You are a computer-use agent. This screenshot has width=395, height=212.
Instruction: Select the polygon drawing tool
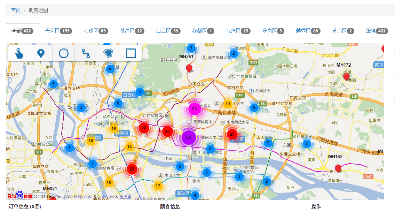108,53
